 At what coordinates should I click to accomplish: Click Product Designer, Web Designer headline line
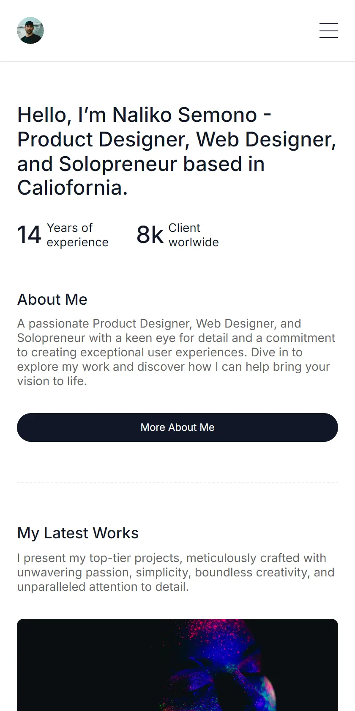click(x=177, y=139)
